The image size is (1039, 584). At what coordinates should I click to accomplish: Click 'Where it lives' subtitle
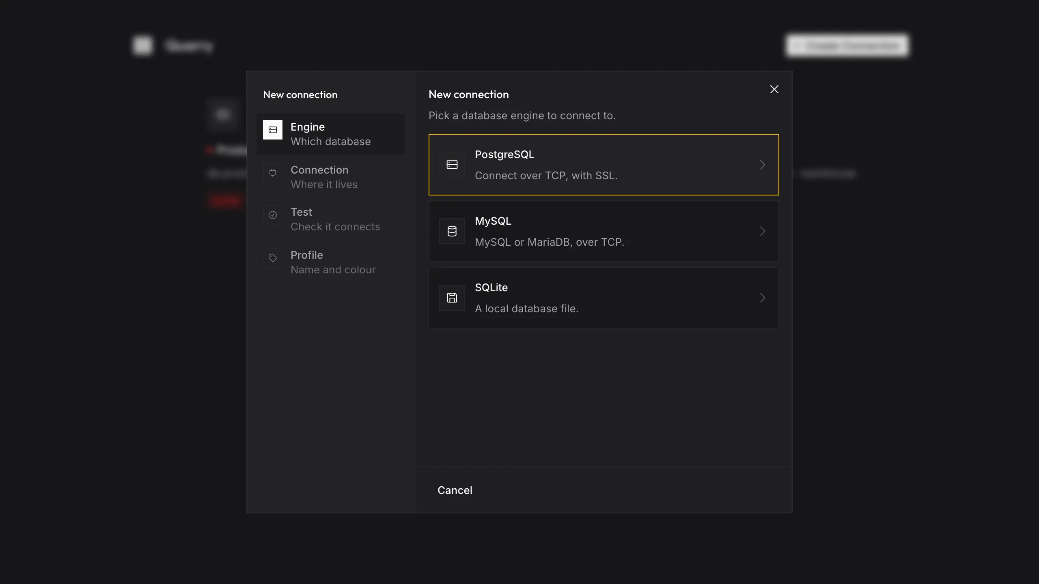point(324,185)
